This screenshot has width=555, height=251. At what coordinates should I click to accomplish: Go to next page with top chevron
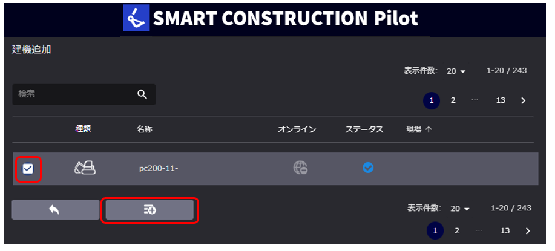[x=524, y=101]
